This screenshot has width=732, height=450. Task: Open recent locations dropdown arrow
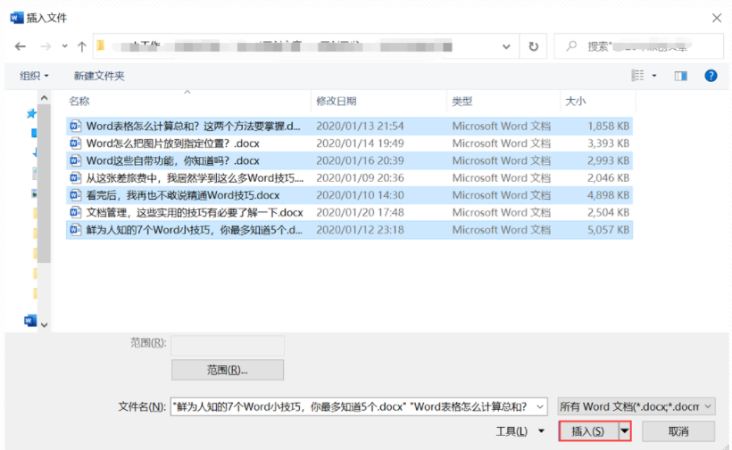coord(64,46)
